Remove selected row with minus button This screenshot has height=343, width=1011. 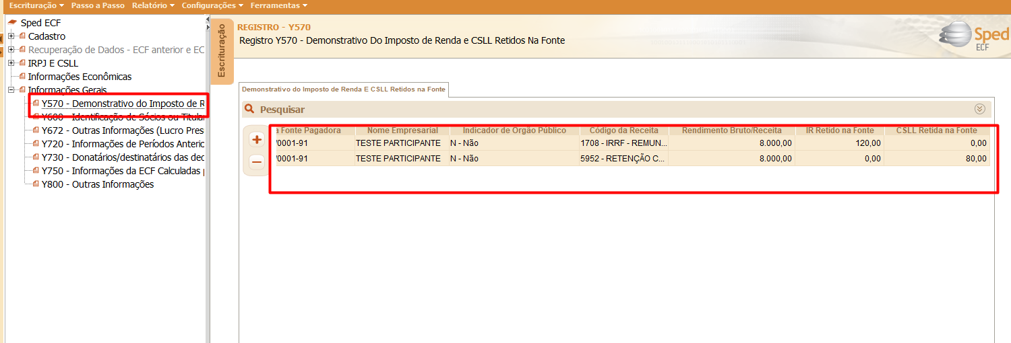click(257, 162)
